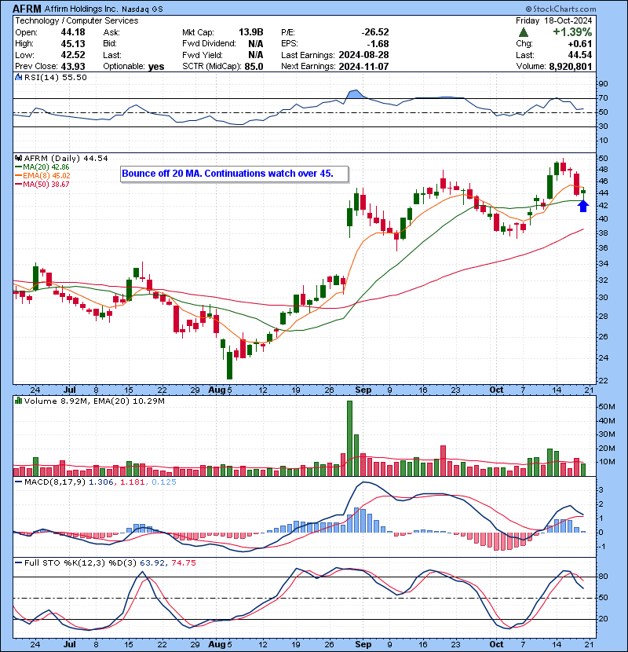
Task: Click the 80 level on the stochastic axis
Action: click(x=603, y=577)
